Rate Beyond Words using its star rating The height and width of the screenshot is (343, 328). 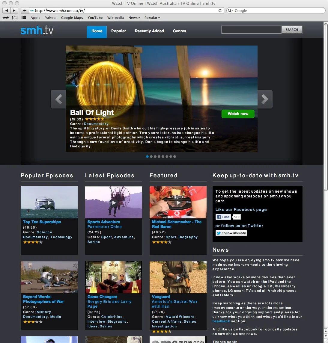pyautogui.click(x=33, y=322)
